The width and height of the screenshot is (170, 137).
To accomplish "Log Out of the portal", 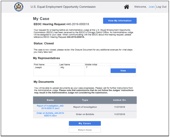I will coord(161,7).
